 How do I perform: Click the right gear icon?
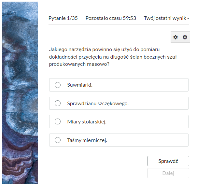(185, 37)
